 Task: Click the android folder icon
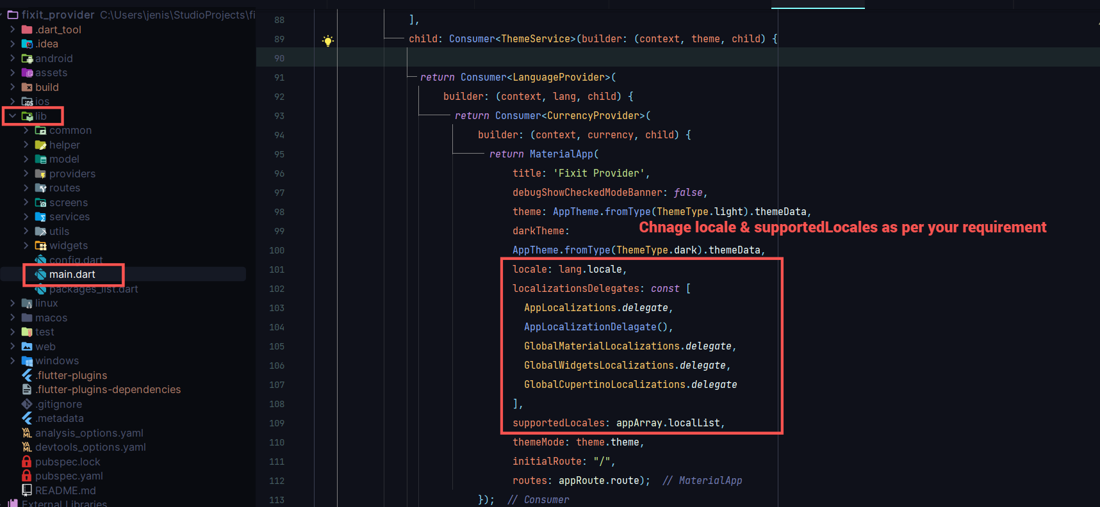27,58
